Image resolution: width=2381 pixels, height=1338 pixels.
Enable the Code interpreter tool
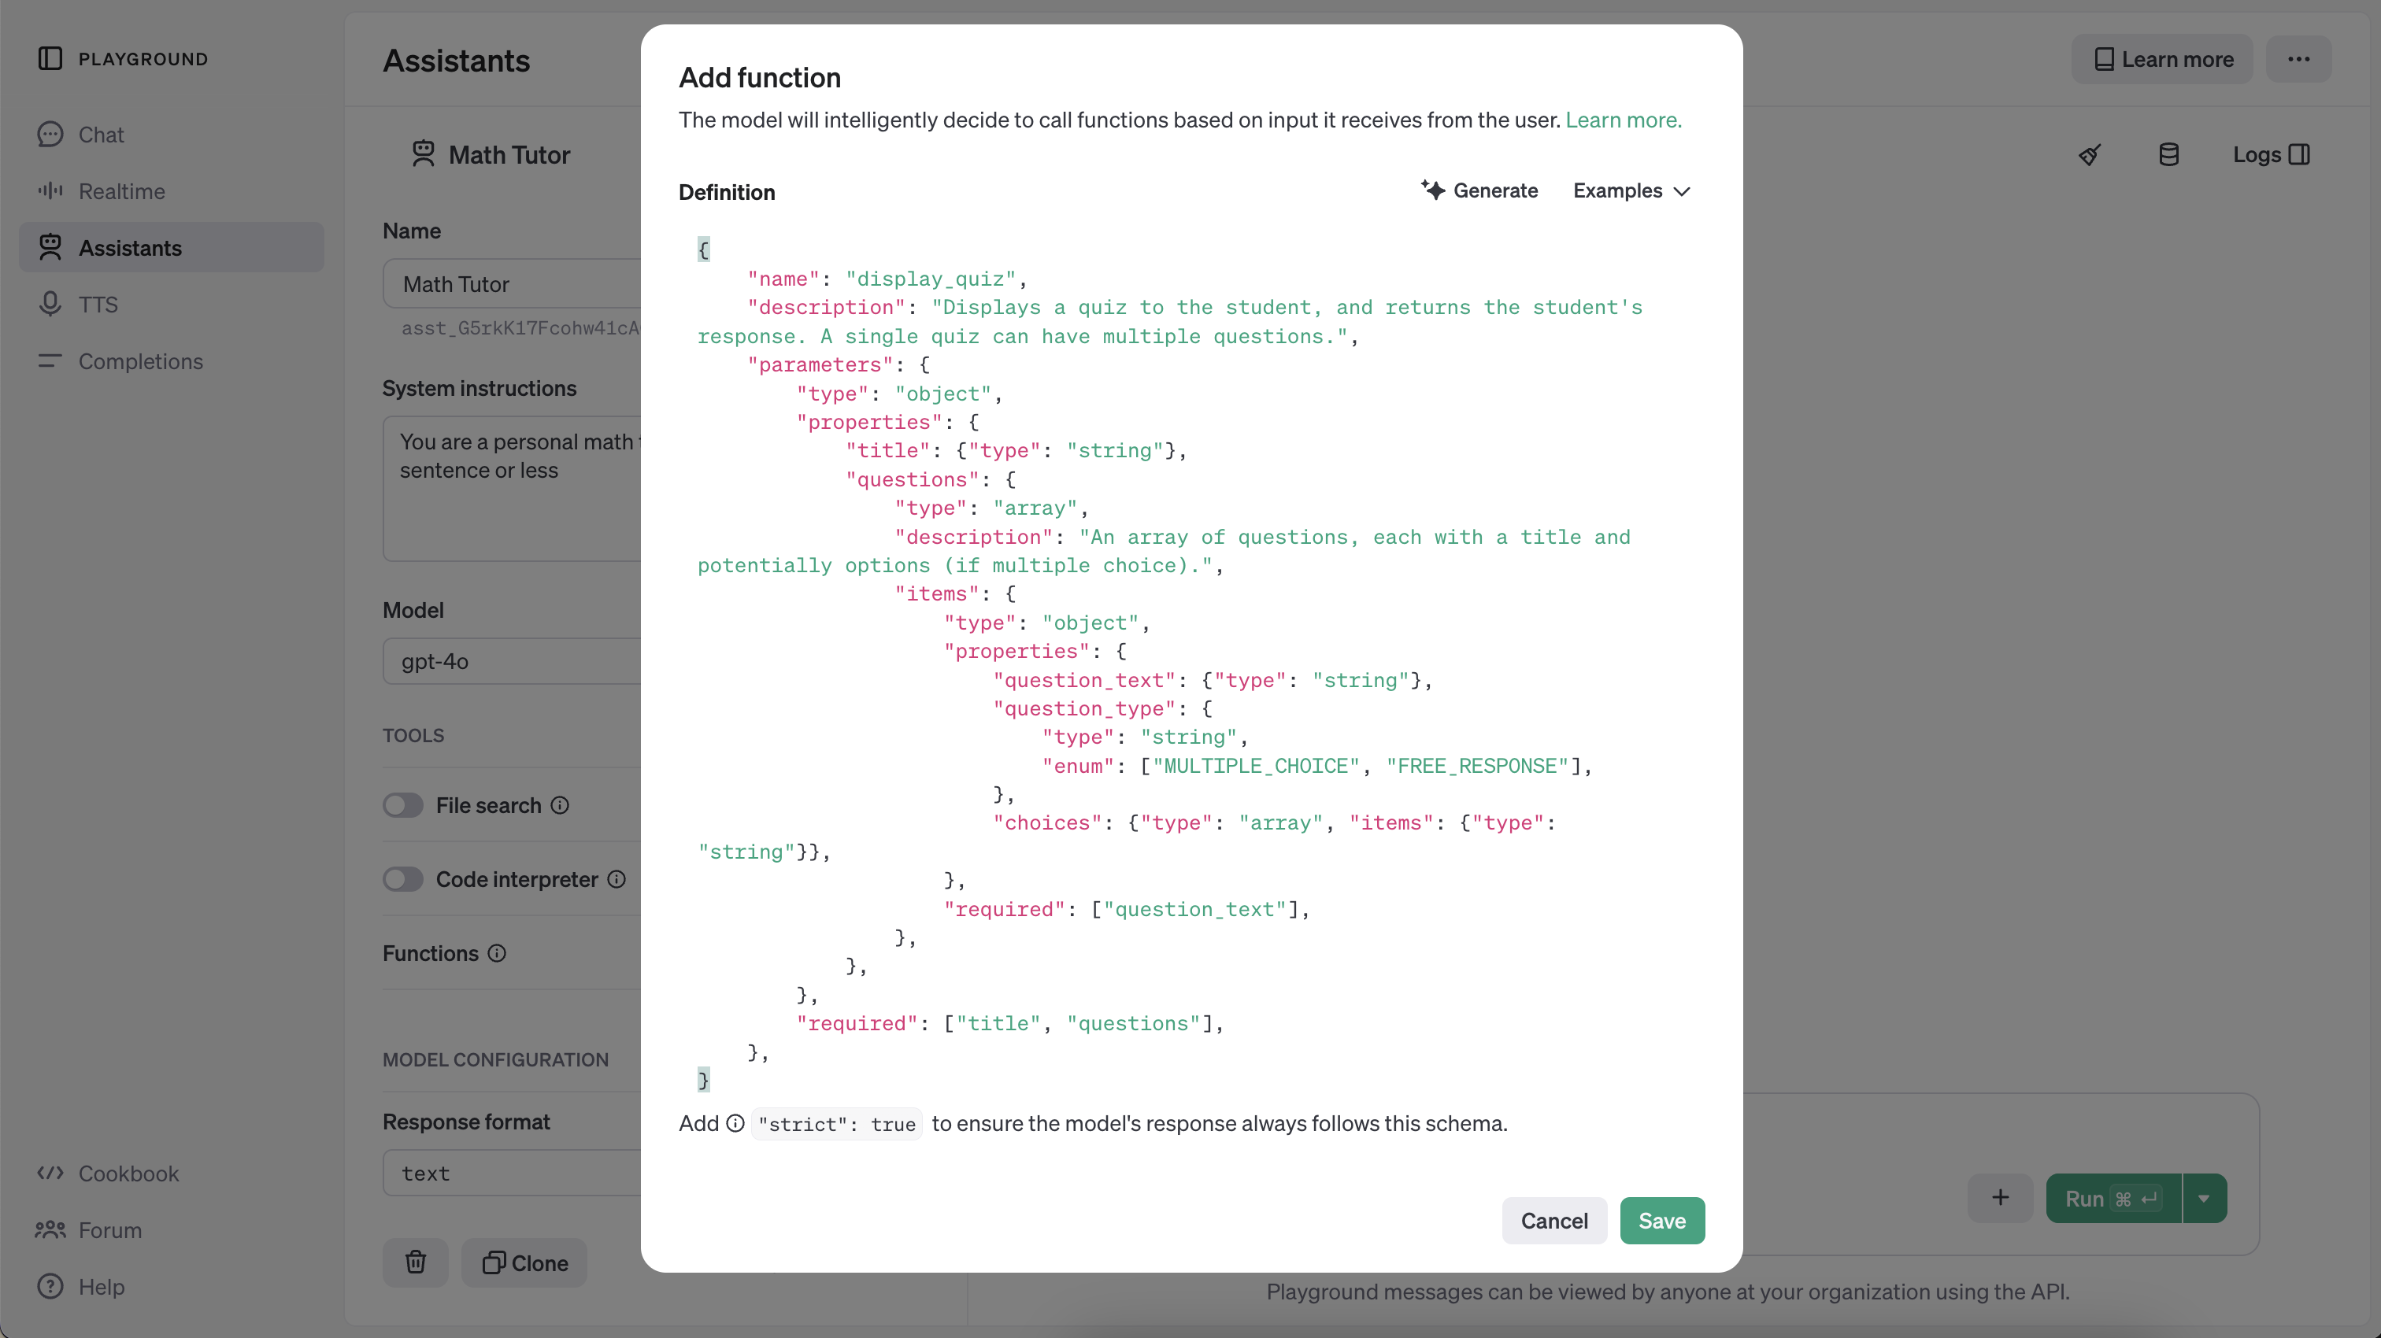pyautogui.click(x=402, y=879)
